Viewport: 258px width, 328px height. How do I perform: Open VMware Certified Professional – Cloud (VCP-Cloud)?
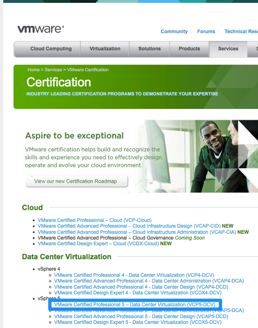point(95,220)
